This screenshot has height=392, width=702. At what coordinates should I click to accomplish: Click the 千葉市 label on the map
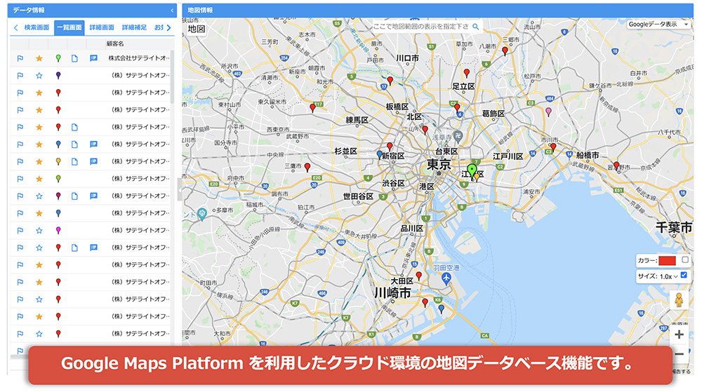point(674,227)
